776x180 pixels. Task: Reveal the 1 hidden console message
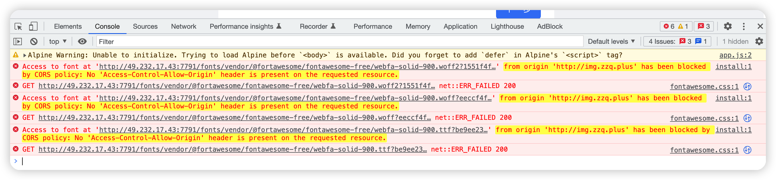point(735,42)
